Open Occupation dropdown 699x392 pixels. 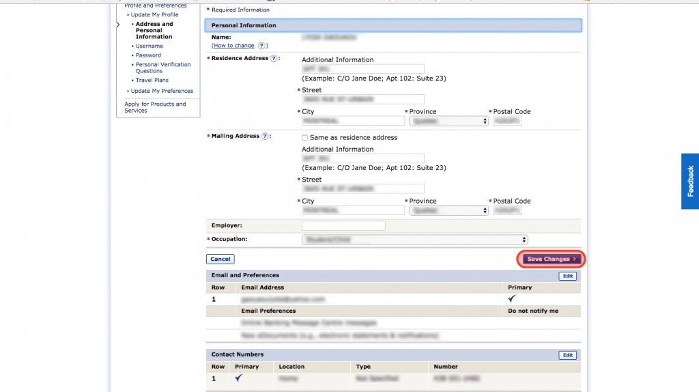(x=414, y=240)
